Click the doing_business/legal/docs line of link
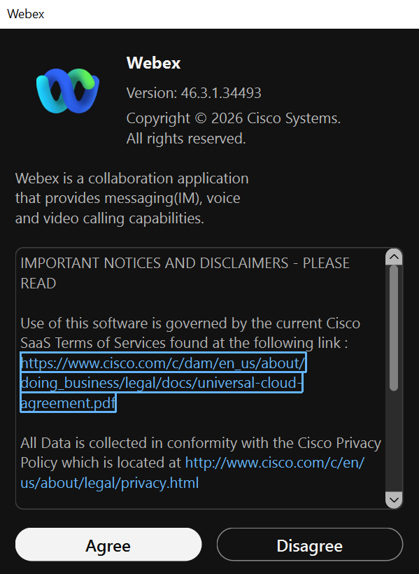The height and width of the screenshot is (574, 419). click(162, 382)
